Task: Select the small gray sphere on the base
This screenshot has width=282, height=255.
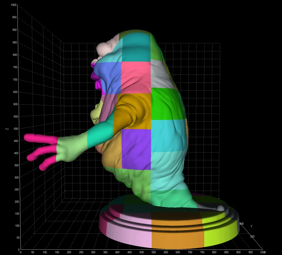Action: pyautogui.click(x=220, y=208)
